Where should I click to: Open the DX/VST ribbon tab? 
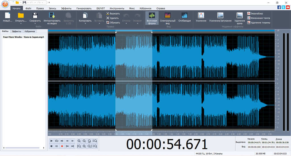[x=101, y=8]
